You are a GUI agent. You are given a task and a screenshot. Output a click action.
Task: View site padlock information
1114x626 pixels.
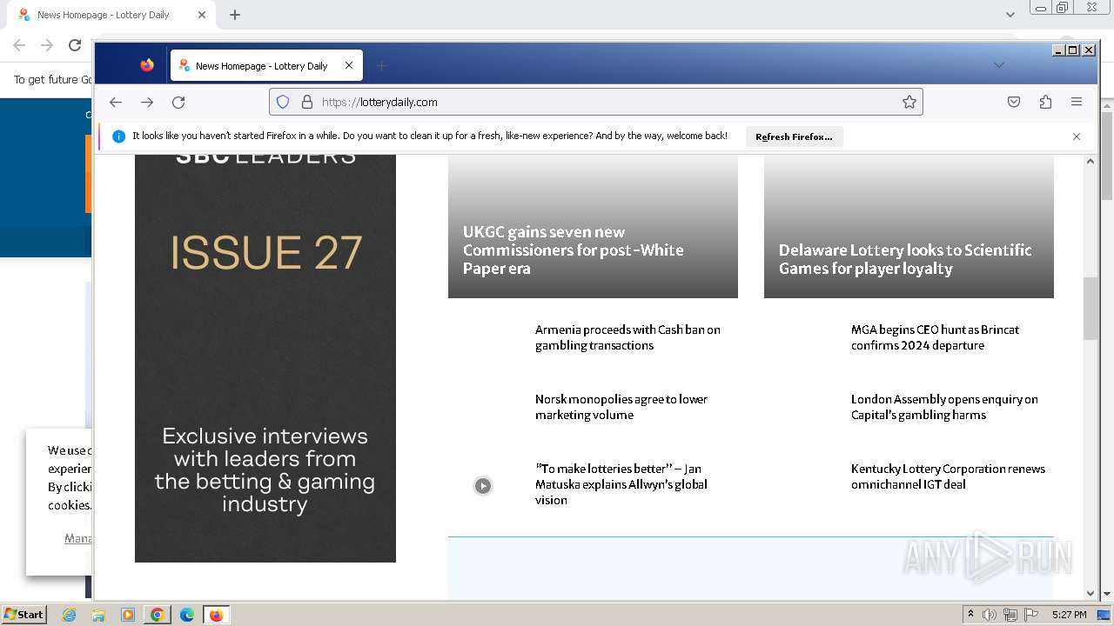[306, 102]
